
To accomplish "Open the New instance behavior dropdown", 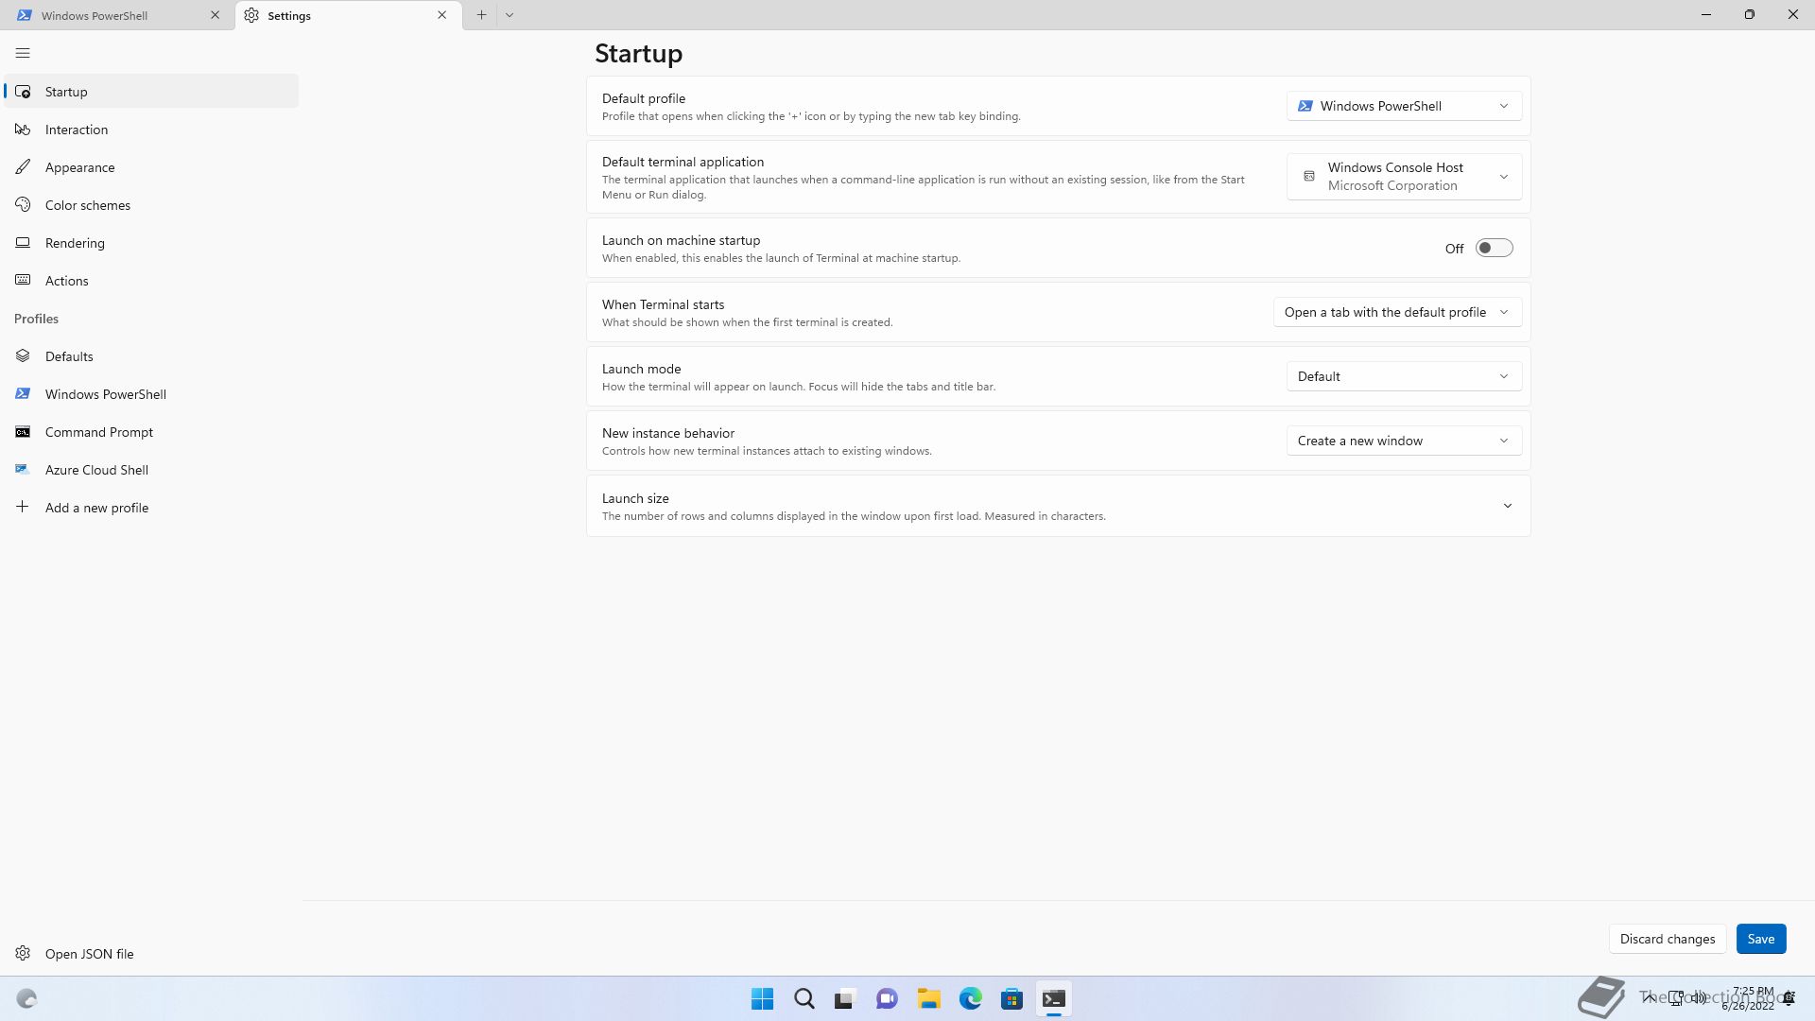I will (1404, 441).
